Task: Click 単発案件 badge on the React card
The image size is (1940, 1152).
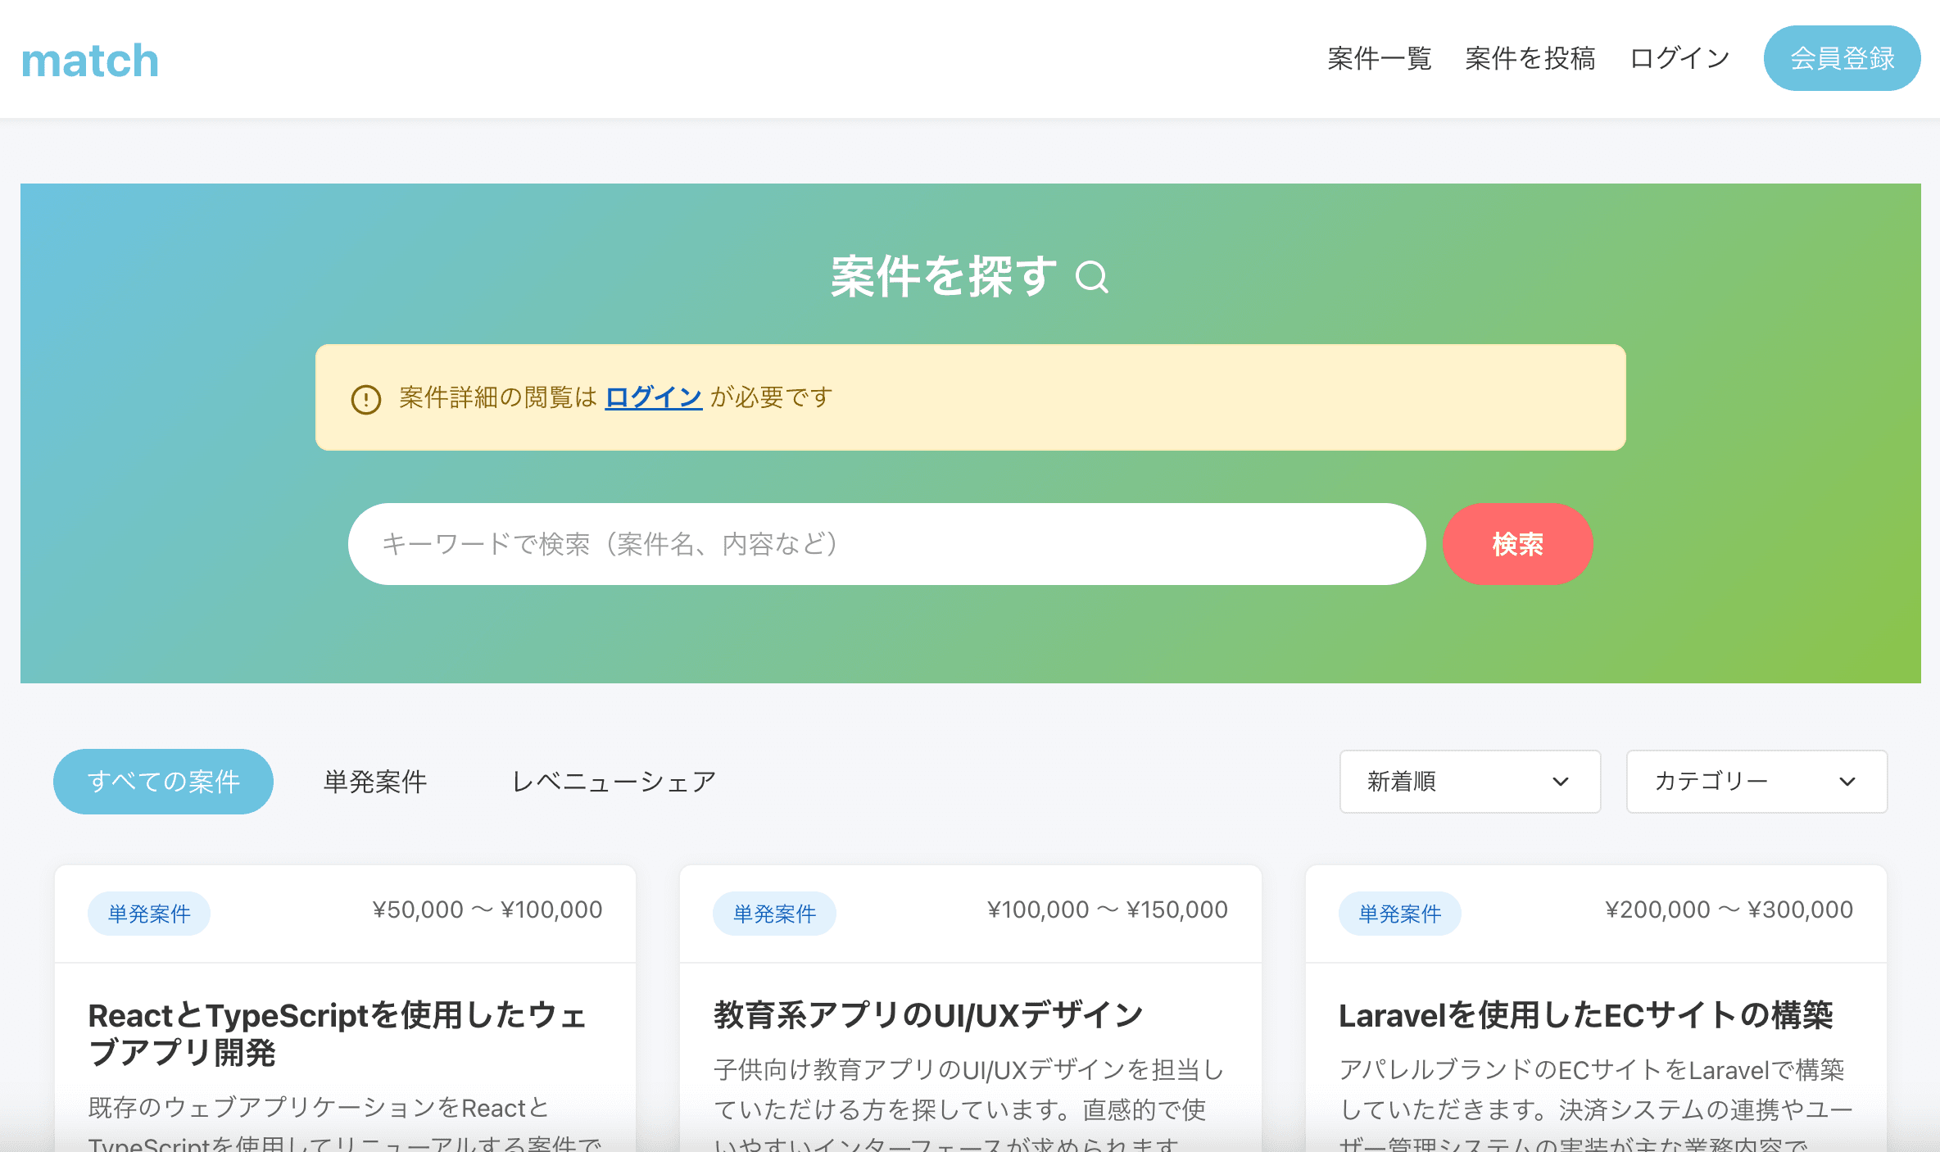Action: [149, 914]
